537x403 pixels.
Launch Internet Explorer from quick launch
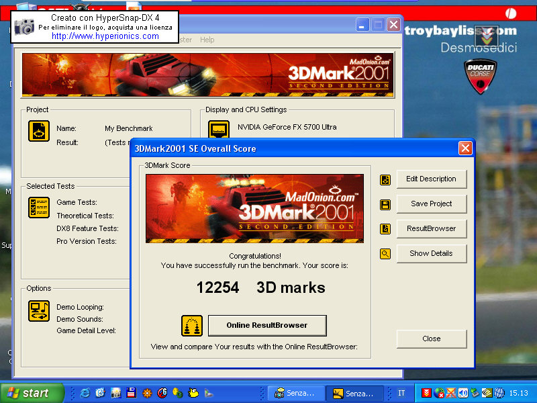[x=85, y=393]
